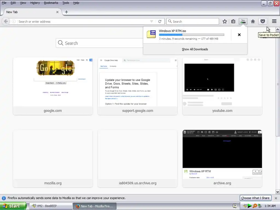The height and width of the screenshot is (210, 280).
Task: Click the scrollbar down arrow
Action: click(x=278, y=192)
